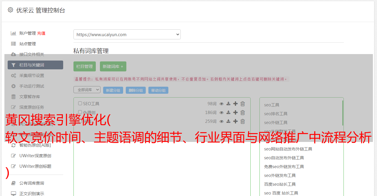377x196 pixels.
Task: Open 采集细节设置 from the sidebar
Action: [32, 76]
